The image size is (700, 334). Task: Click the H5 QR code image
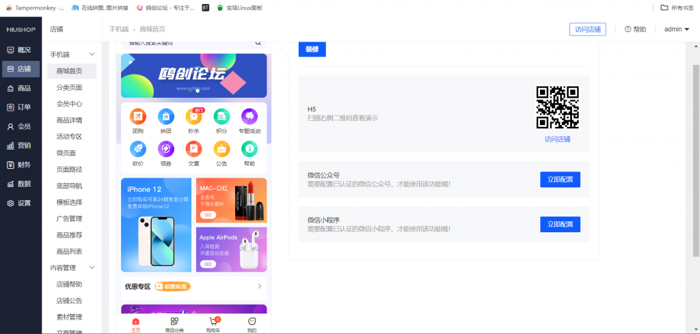(x=557, y=107)
